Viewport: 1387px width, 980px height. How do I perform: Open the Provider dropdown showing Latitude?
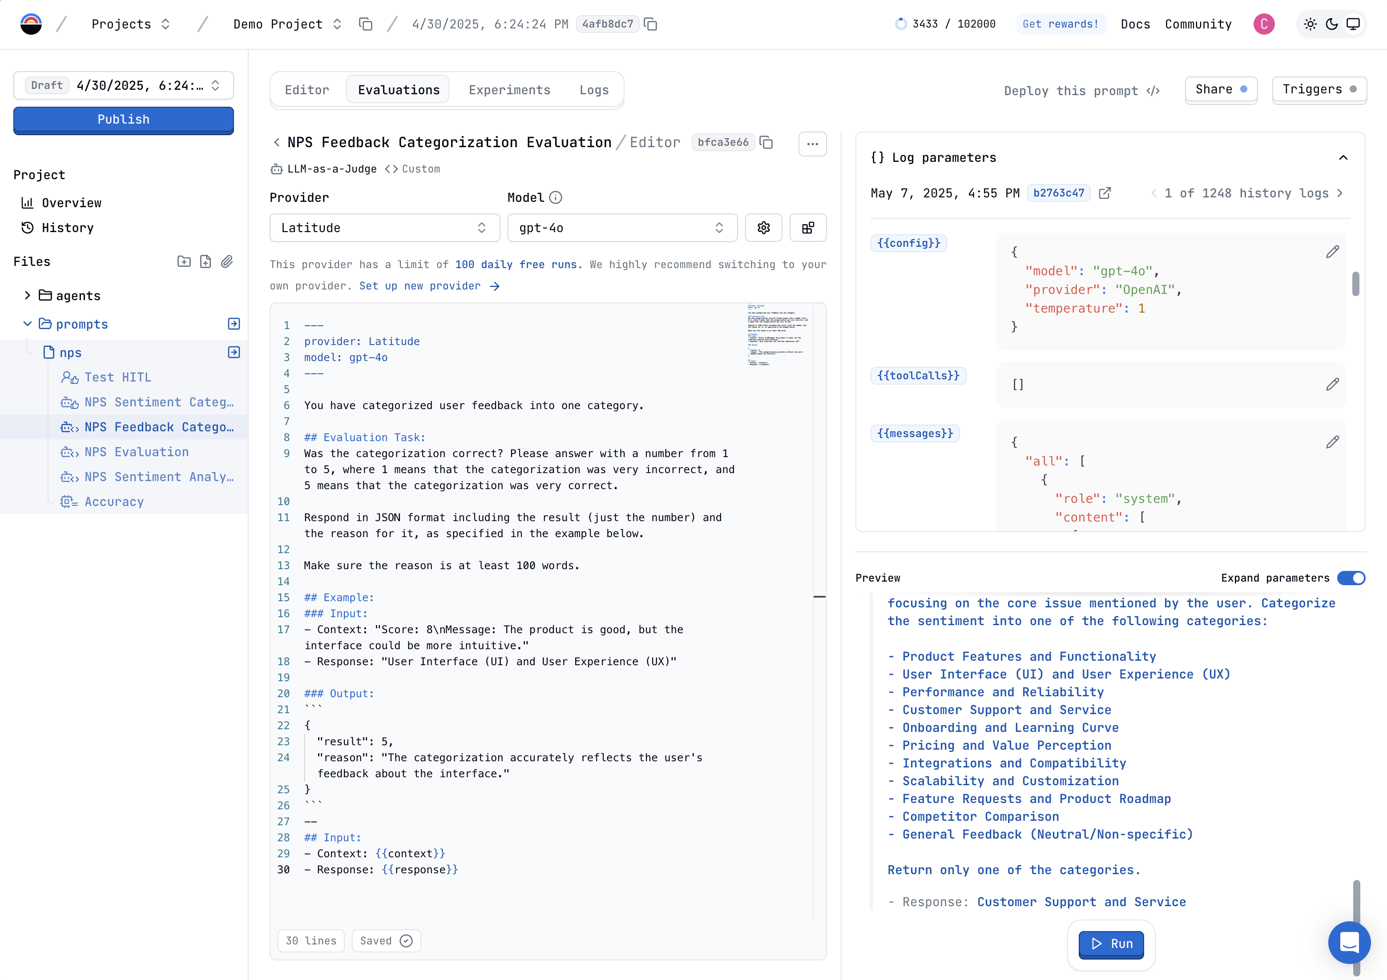(384, 228)
